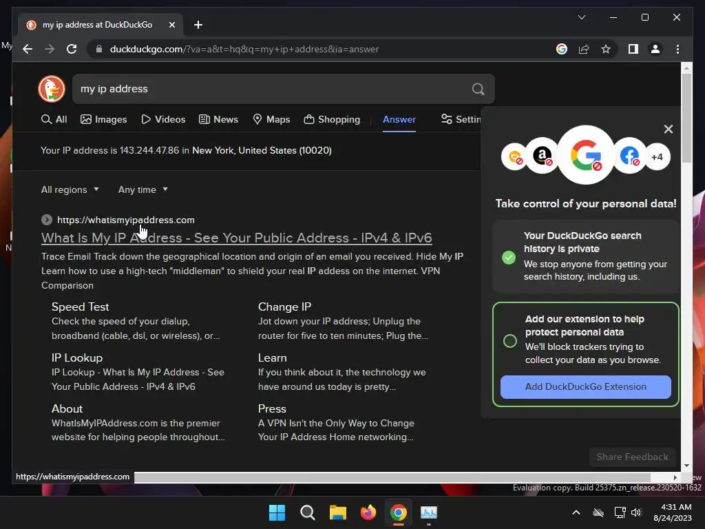Click the browser address bar URL
This screenshot has height=529, width=705.
[x=244, y=49]
